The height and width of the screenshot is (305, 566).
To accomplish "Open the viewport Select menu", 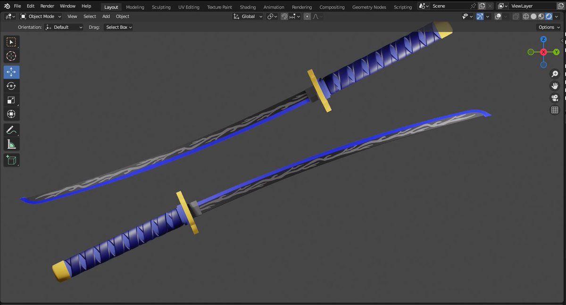I will point(90,16).
